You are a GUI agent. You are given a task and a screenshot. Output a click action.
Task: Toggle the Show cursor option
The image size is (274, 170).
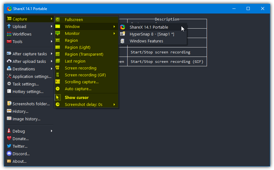[86, 97]
